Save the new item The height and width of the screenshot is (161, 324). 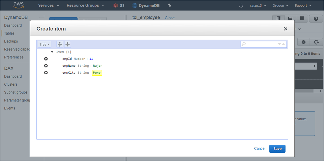coord(277,149)
